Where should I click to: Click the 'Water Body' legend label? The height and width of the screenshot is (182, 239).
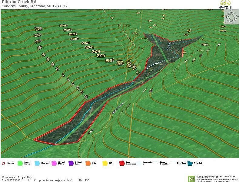pos(198,163)
